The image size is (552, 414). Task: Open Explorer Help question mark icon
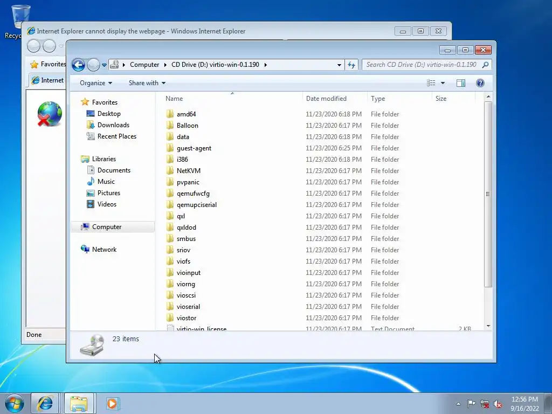coord(480,83)
